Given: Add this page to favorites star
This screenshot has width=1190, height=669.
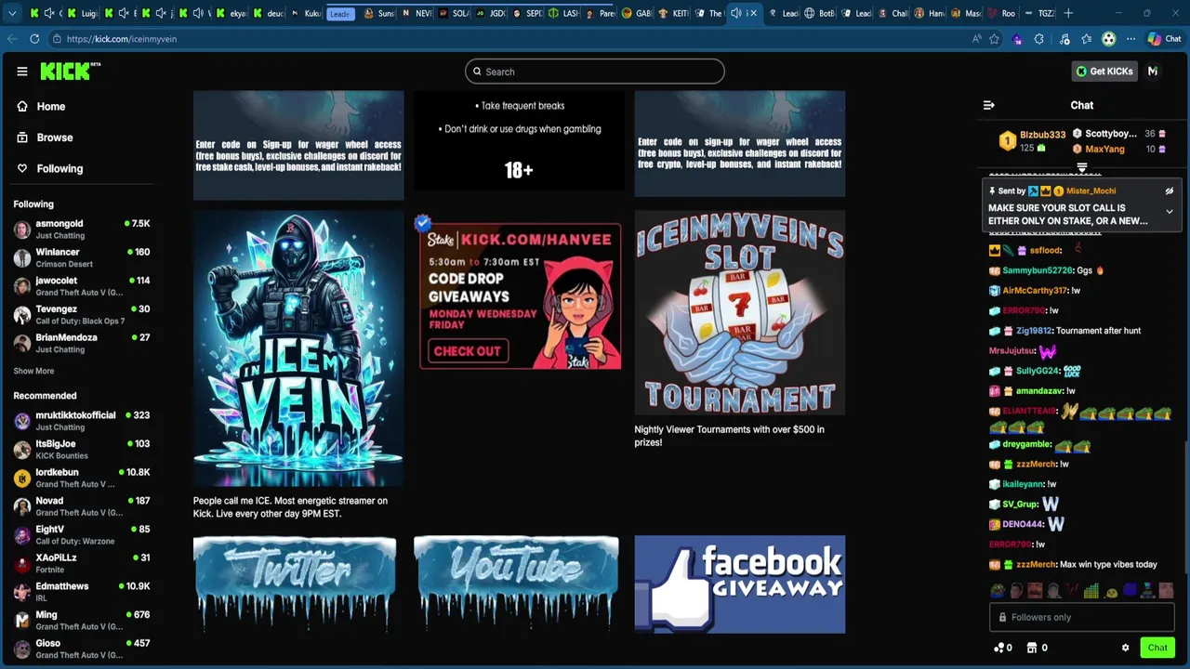Looking at the screenshot, I should pyautogui.click(x=994, y=39).
